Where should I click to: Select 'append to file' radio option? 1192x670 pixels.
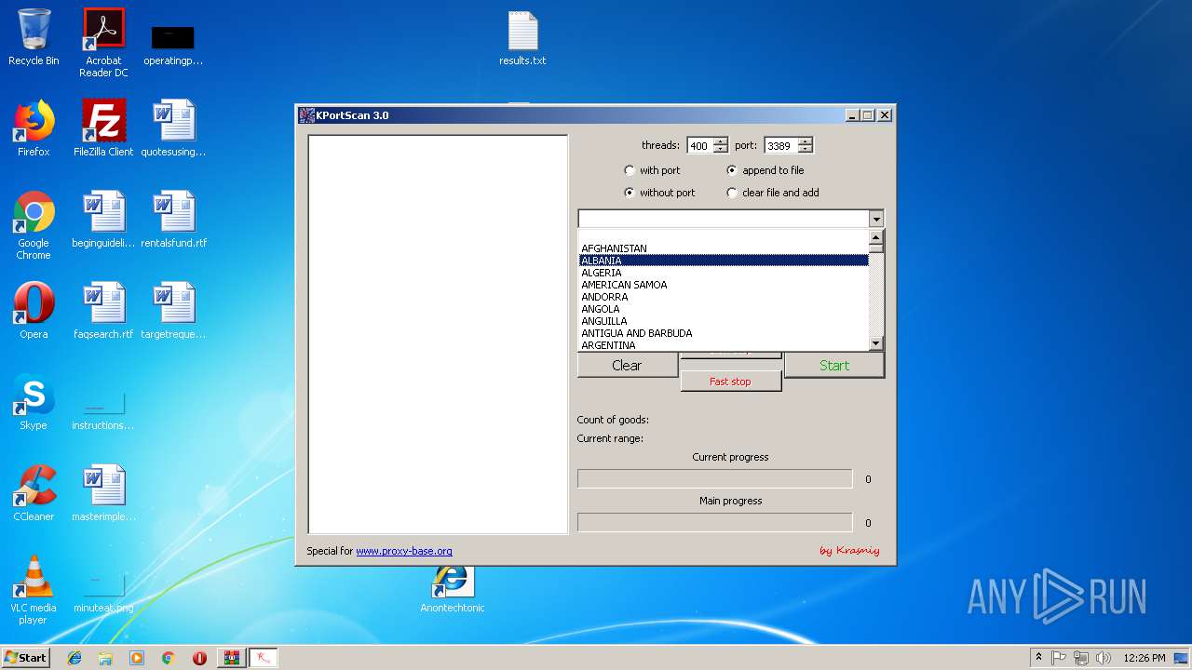click(765, 170)
